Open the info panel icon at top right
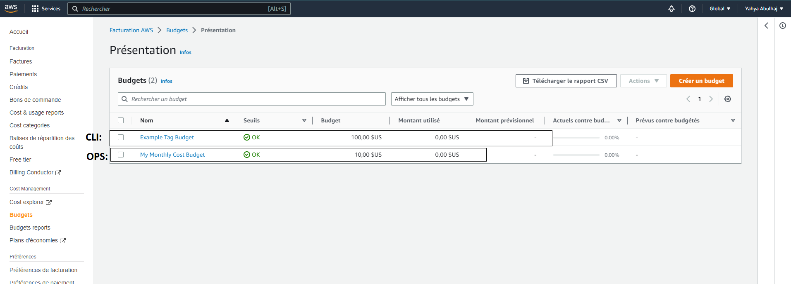Viewport: 791px width, 284px height. tap(783, 26)
